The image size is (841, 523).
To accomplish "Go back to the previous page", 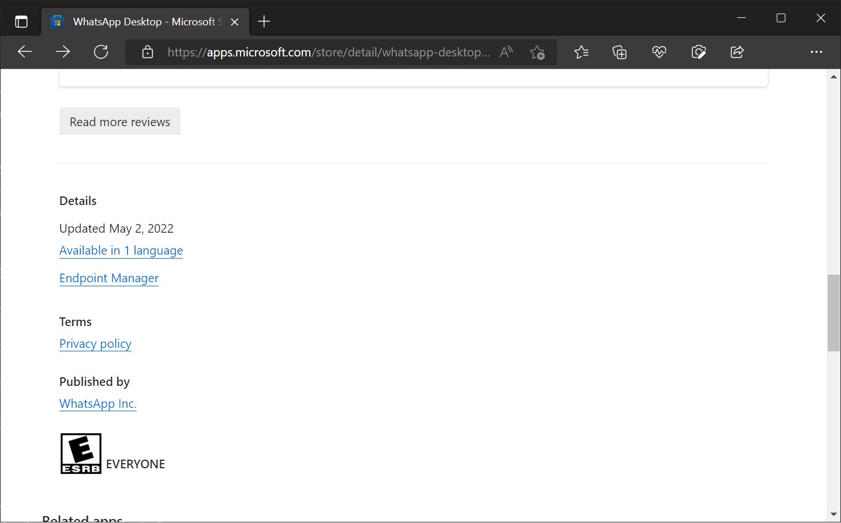I will (x=25, y=52).
